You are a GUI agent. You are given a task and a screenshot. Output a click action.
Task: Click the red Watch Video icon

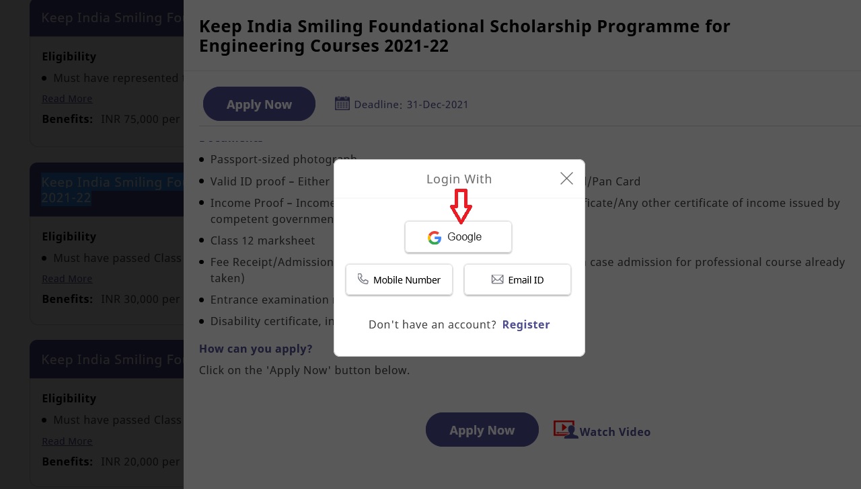pos(565,429)
